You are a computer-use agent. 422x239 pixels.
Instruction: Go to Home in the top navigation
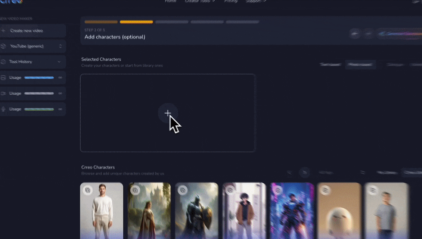click(171, 1)
